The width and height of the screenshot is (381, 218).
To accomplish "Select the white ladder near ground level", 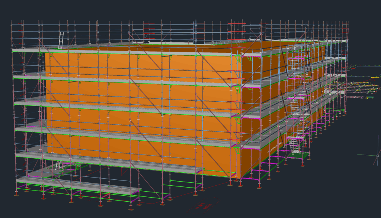I will [x=58, y=165].
